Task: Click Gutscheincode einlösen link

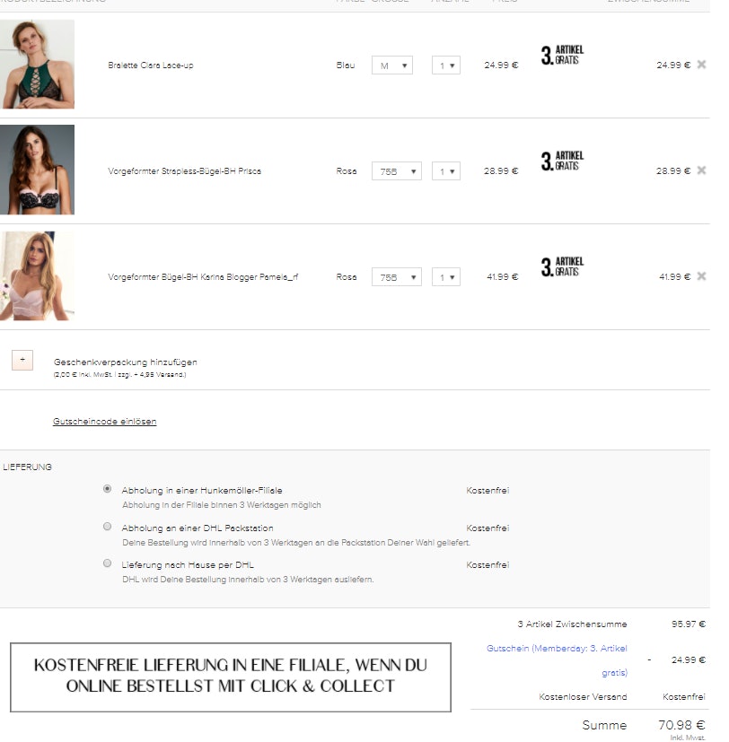Action: (105, 421)
